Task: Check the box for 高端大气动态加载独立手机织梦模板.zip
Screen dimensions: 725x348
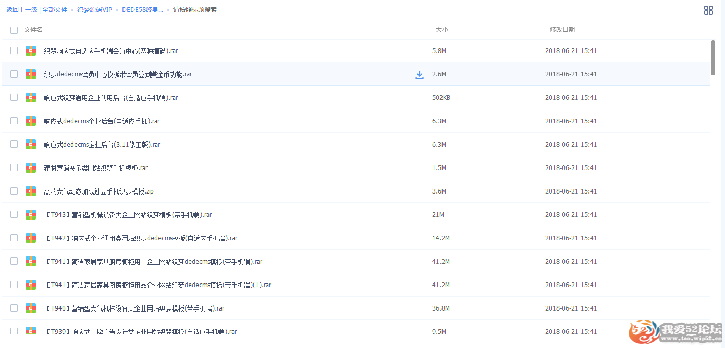Action: 14,191
